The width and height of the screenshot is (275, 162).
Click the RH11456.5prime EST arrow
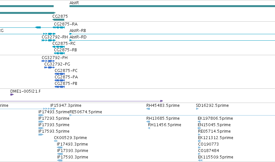coord(149,128)
